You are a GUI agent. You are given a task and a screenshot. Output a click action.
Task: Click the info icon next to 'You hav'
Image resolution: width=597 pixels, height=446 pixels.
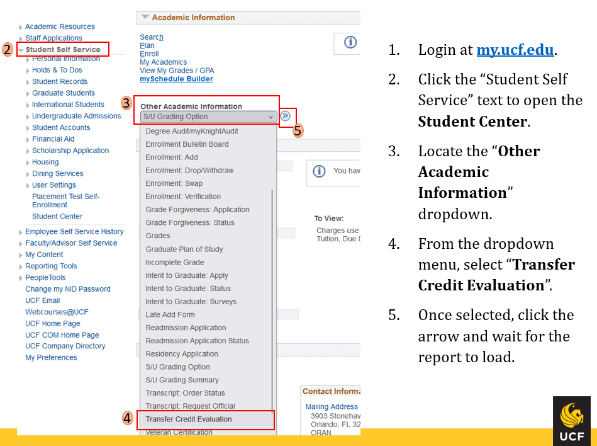[x=319, y=171]
